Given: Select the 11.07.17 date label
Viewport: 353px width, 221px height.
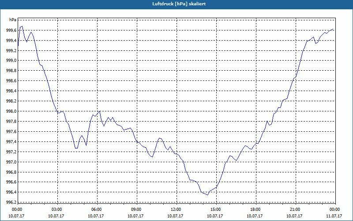Looking at the screenshot, I should click(334, 216).
